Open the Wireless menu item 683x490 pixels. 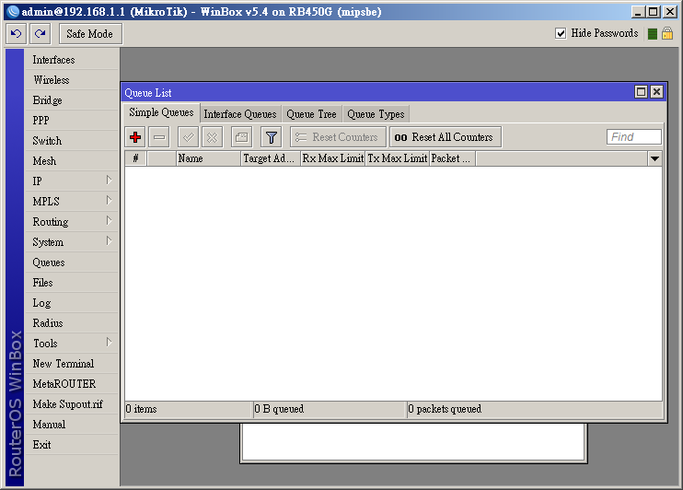(x=72, y=80)
